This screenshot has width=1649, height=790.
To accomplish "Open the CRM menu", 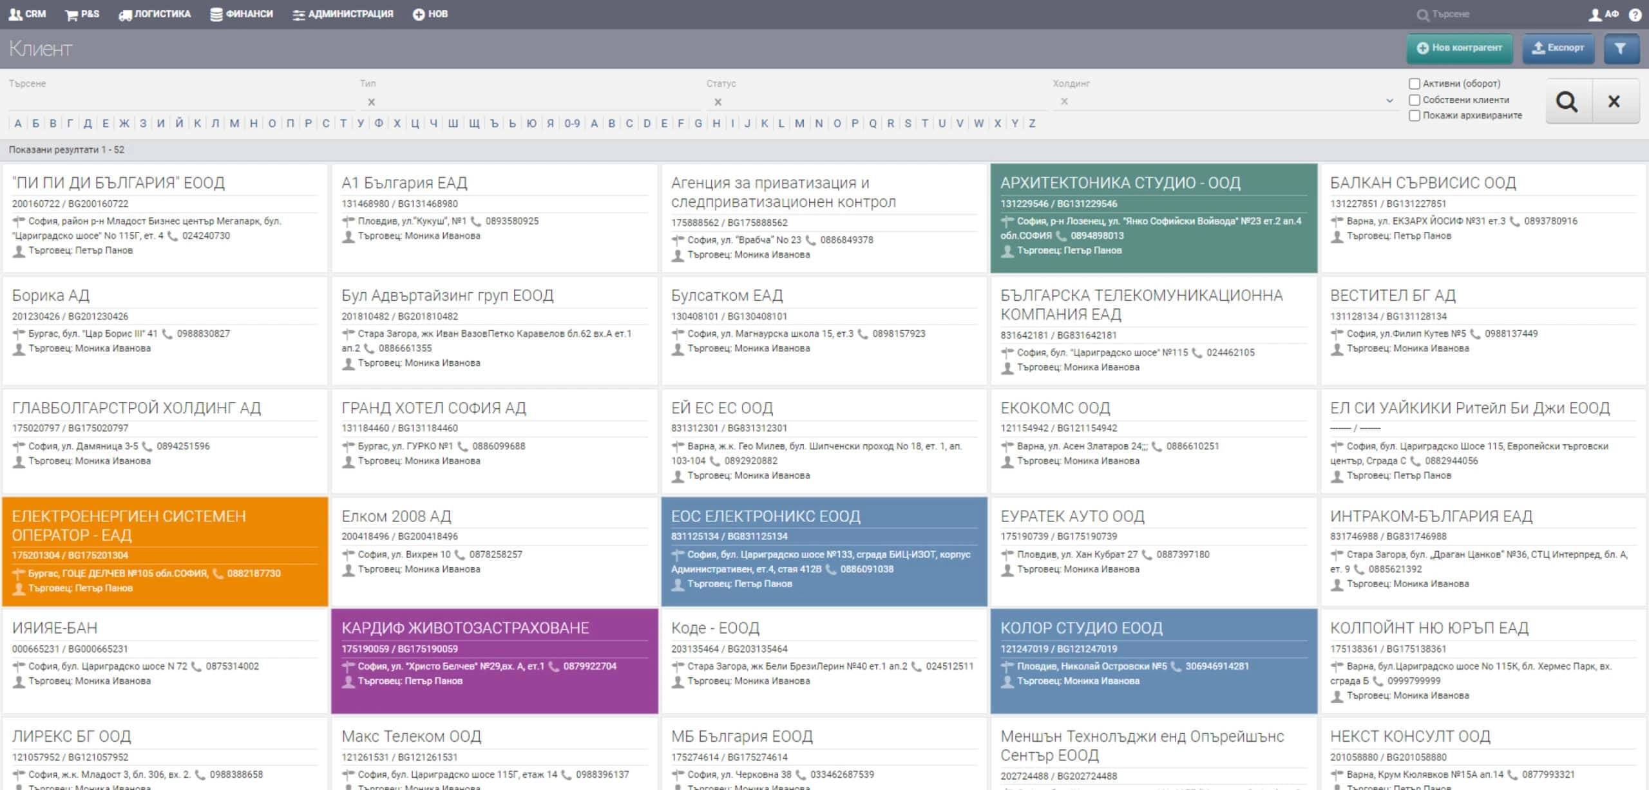I will 27,14.
